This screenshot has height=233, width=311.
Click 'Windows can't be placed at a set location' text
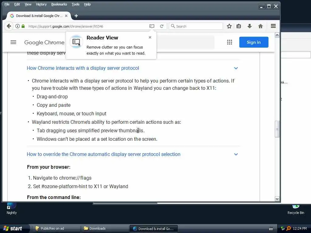[x=97, y=139]
